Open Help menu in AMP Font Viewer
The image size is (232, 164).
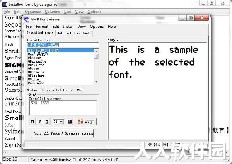point(112,27)
